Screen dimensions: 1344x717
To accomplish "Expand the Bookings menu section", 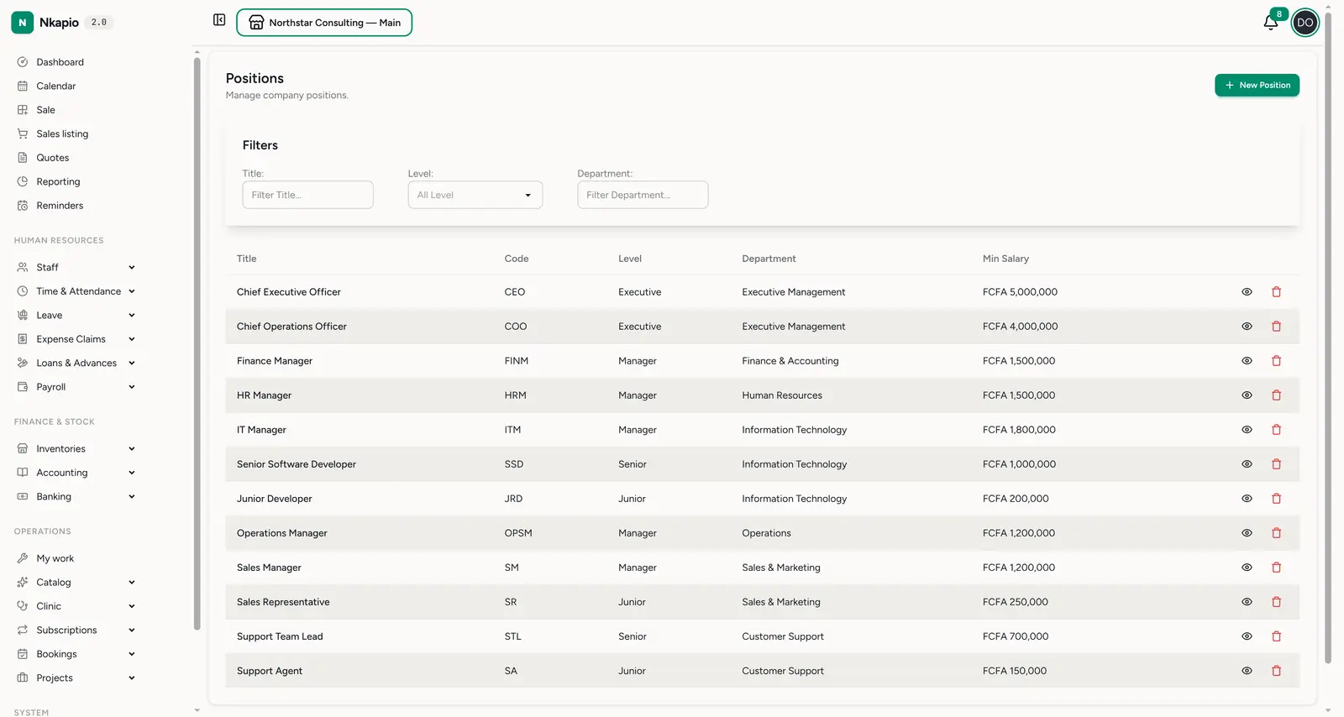I will pos(76,654).
